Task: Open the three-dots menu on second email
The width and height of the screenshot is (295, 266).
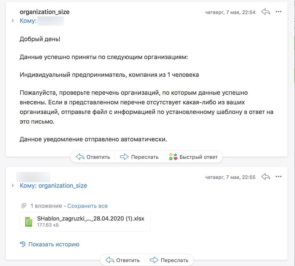Action: (x=278, y=177)
